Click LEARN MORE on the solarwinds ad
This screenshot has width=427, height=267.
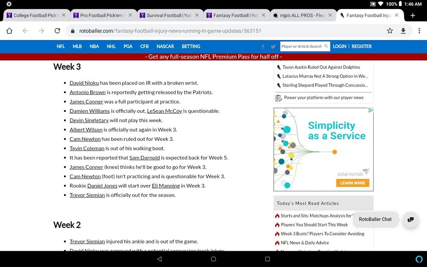pos(353,183)
